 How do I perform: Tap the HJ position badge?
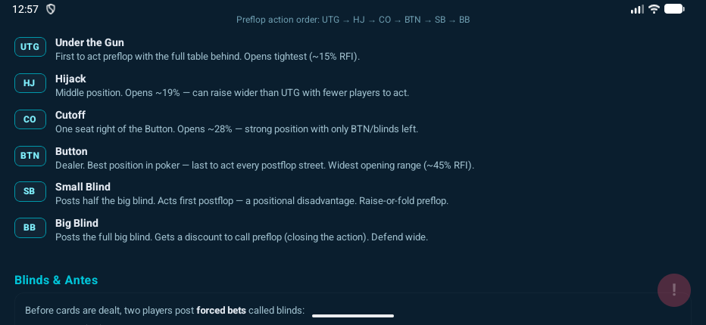(x=30, y=83)
